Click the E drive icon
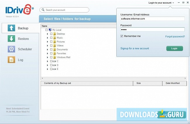The height and width of the screenshot is (124, 190). 54,69
